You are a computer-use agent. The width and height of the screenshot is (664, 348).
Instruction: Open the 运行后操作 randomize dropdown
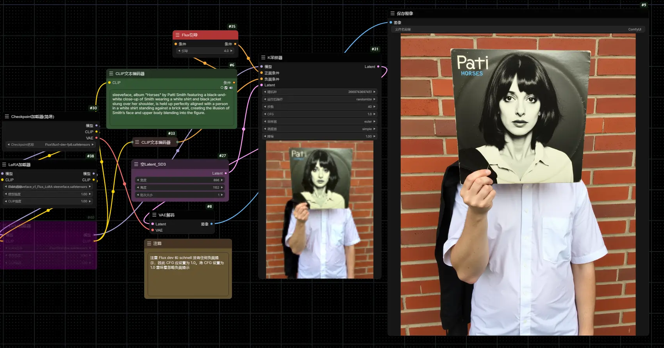[320, 99]
